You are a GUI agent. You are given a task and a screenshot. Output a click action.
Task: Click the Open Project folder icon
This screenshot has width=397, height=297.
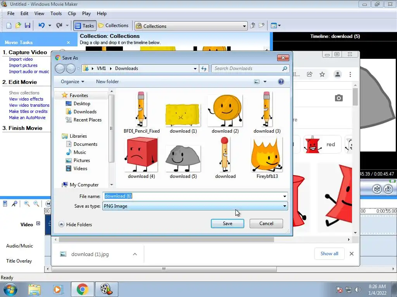[x=18, y=26]
